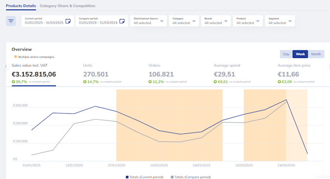
Task: Switch chart granularity to Day
Action: click(286, 54)
